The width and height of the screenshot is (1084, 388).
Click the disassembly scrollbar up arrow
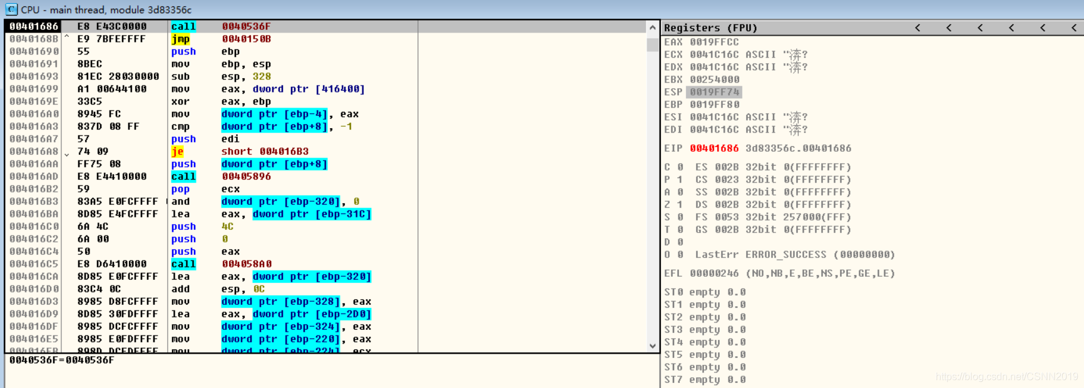[x=653, y=27]
